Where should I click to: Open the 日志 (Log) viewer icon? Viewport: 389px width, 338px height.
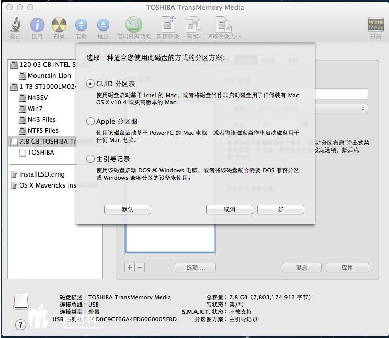click(375, 25)
